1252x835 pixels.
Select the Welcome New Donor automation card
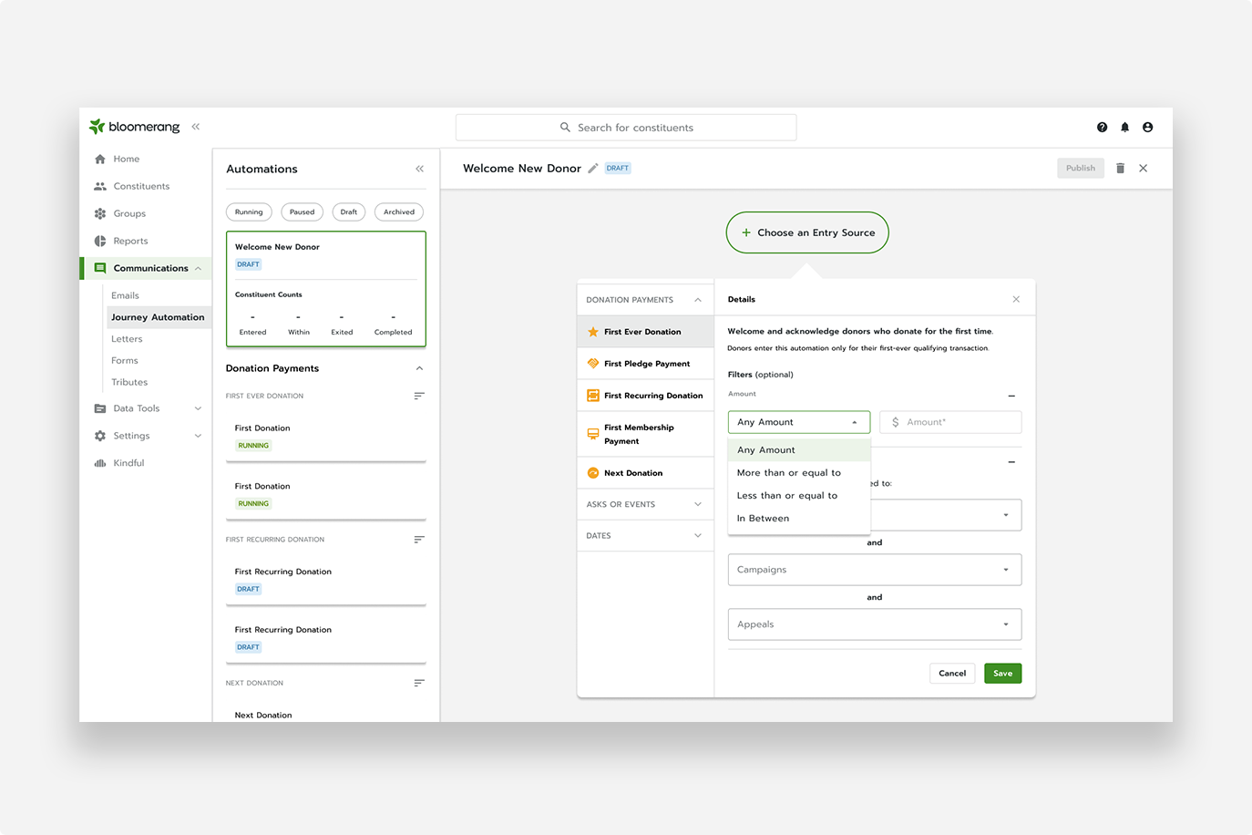pyautogui.click(x=326, y=289)
